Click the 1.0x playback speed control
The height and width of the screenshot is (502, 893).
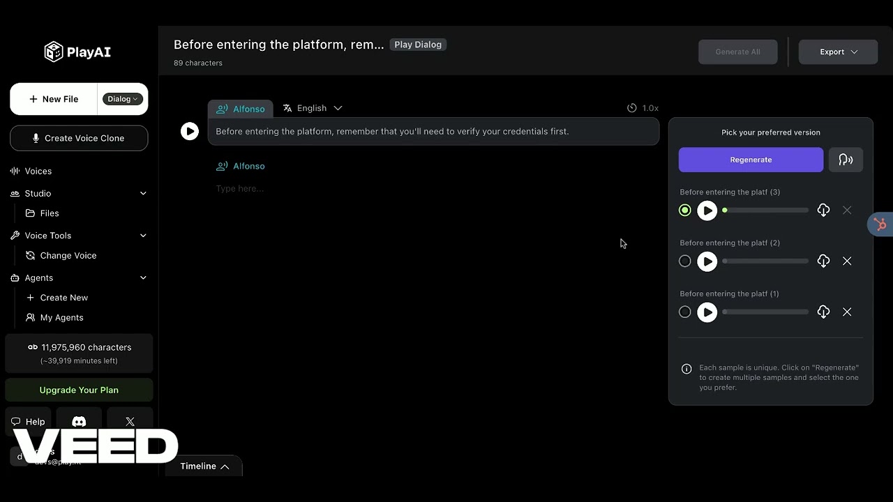pyautogui.click(x=643, y=108)
